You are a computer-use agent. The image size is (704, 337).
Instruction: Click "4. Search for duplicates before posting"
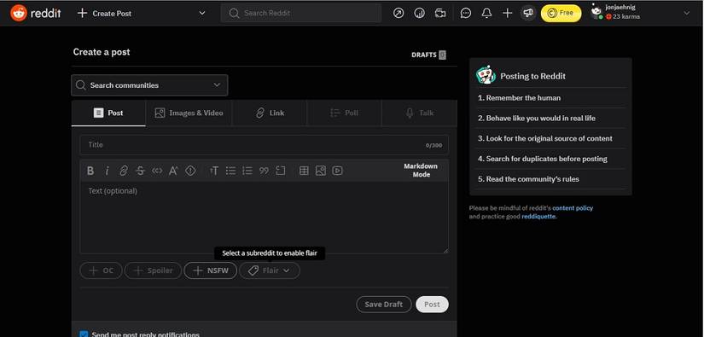[543, 159]
